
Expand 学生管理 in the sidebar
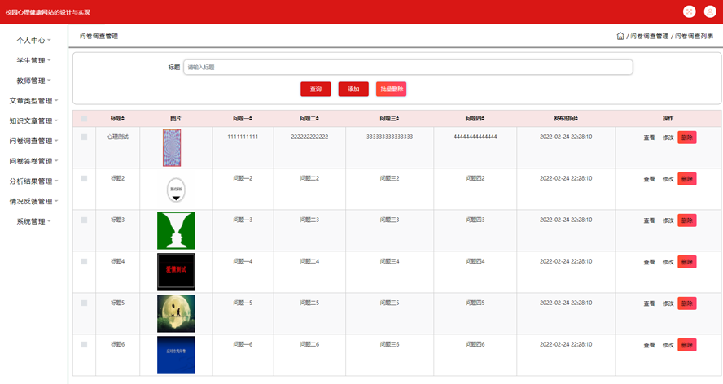pos(33,60)
